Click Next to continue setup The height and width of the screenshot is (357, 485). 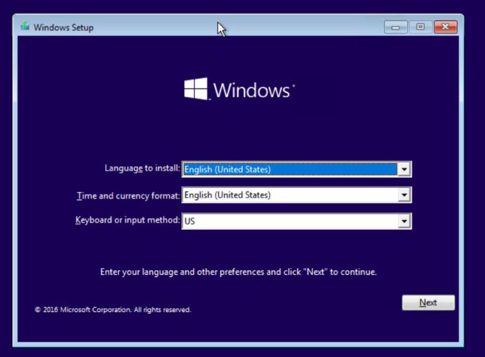click(428, 303)
